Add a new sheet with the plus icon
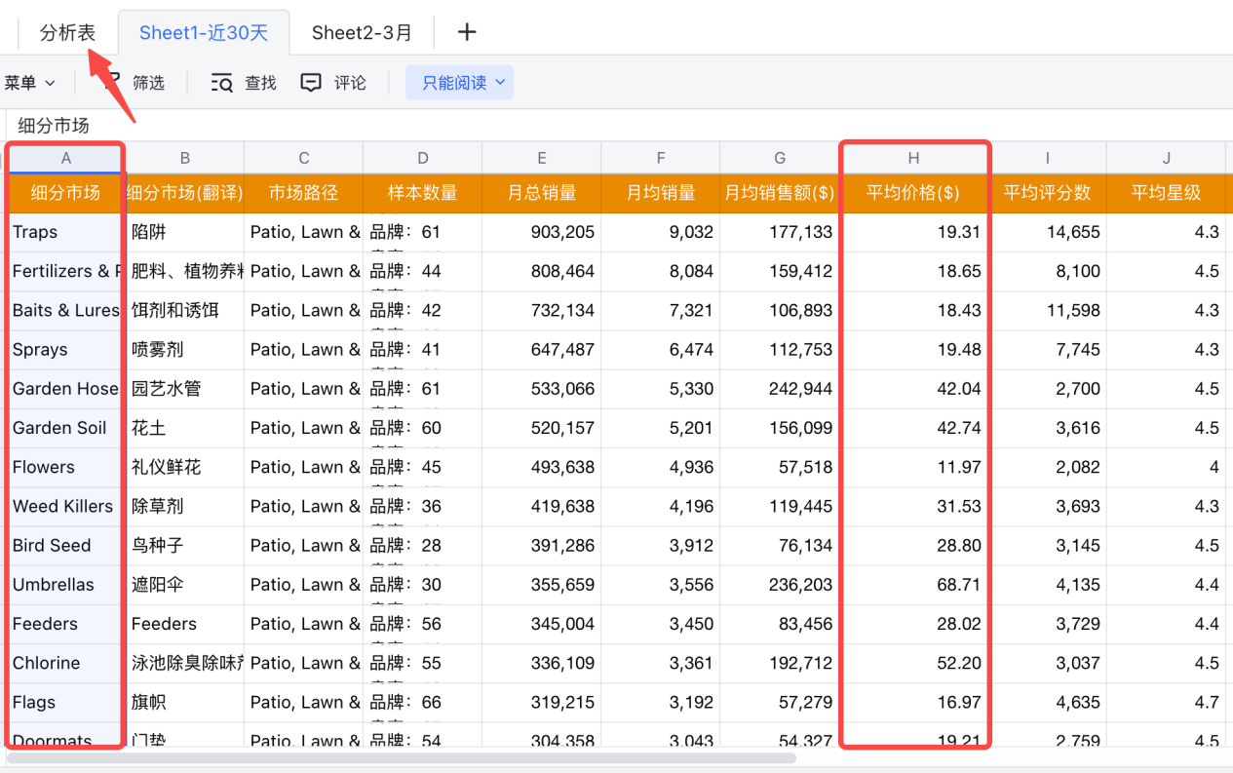Image resolution: width=1233 pixels, height=773 pixels. (466, 32)
